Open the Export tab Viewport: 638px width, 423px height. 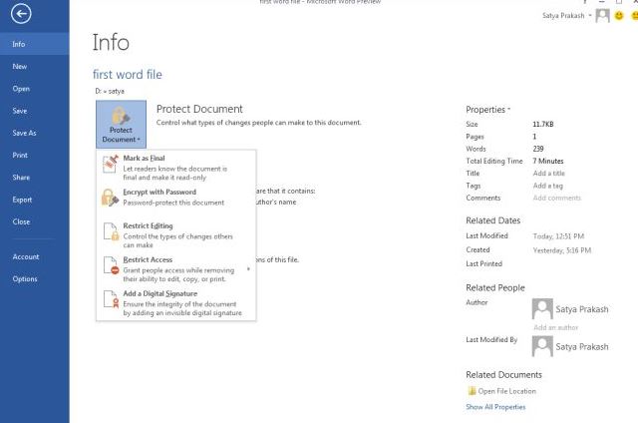click(x=35, y=200)
